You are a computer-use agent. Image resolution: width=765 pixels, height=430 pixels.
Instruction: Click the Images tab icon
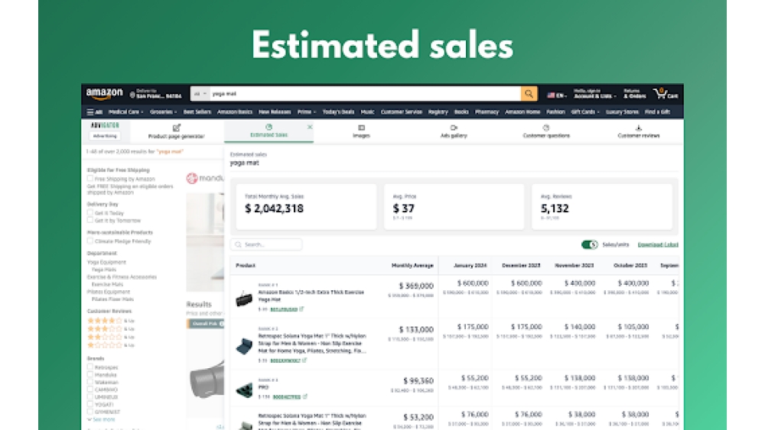click(x=362, y=128)
